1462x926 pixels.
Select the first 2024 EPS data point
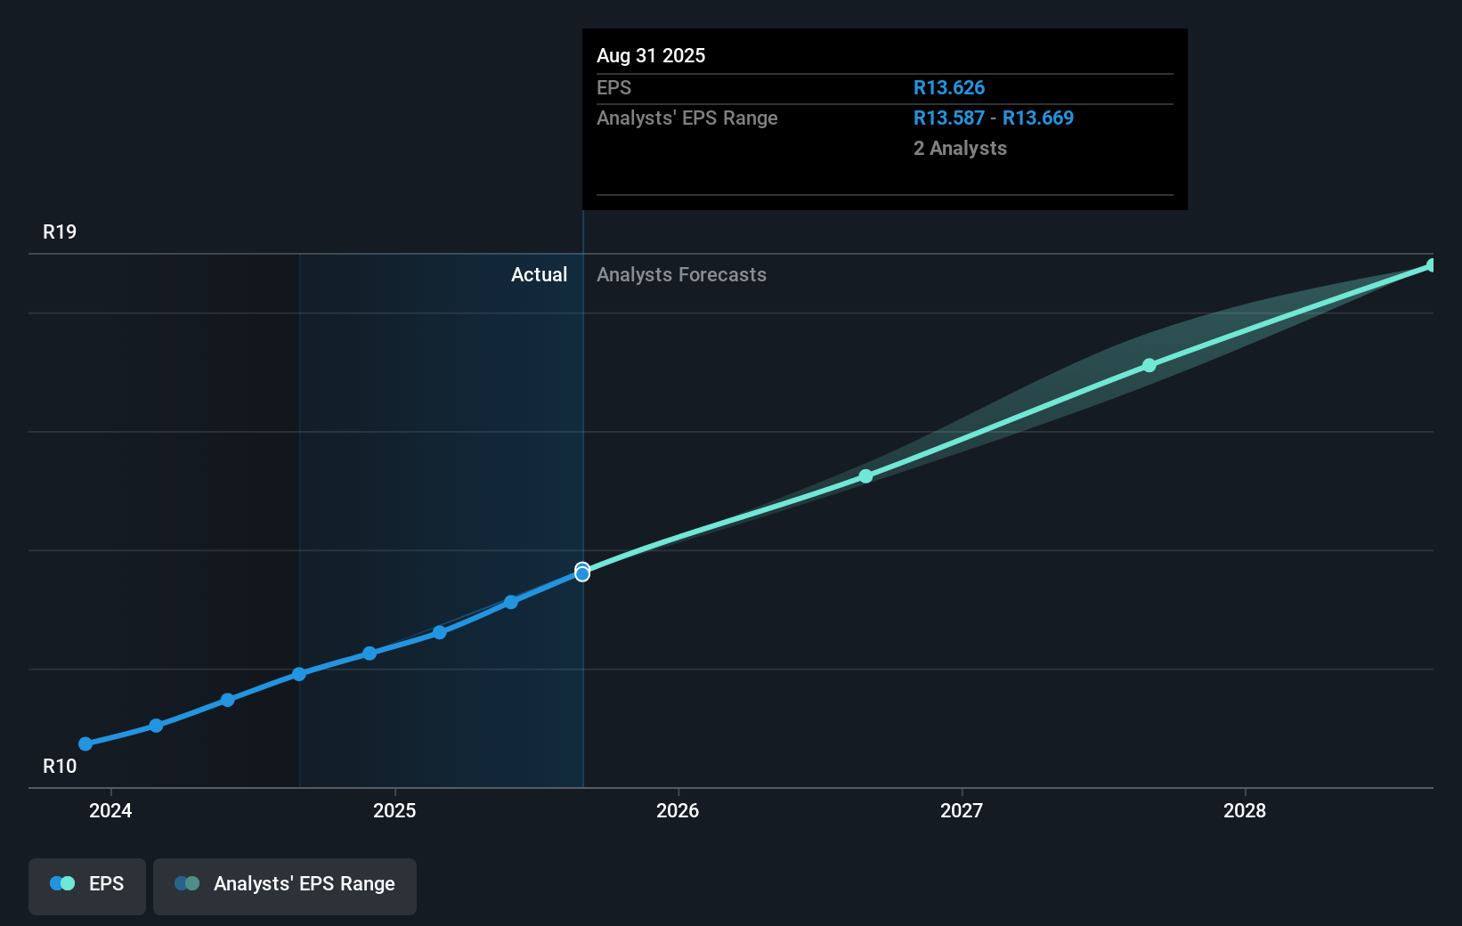pyautogui.click(x=85, y=743)
